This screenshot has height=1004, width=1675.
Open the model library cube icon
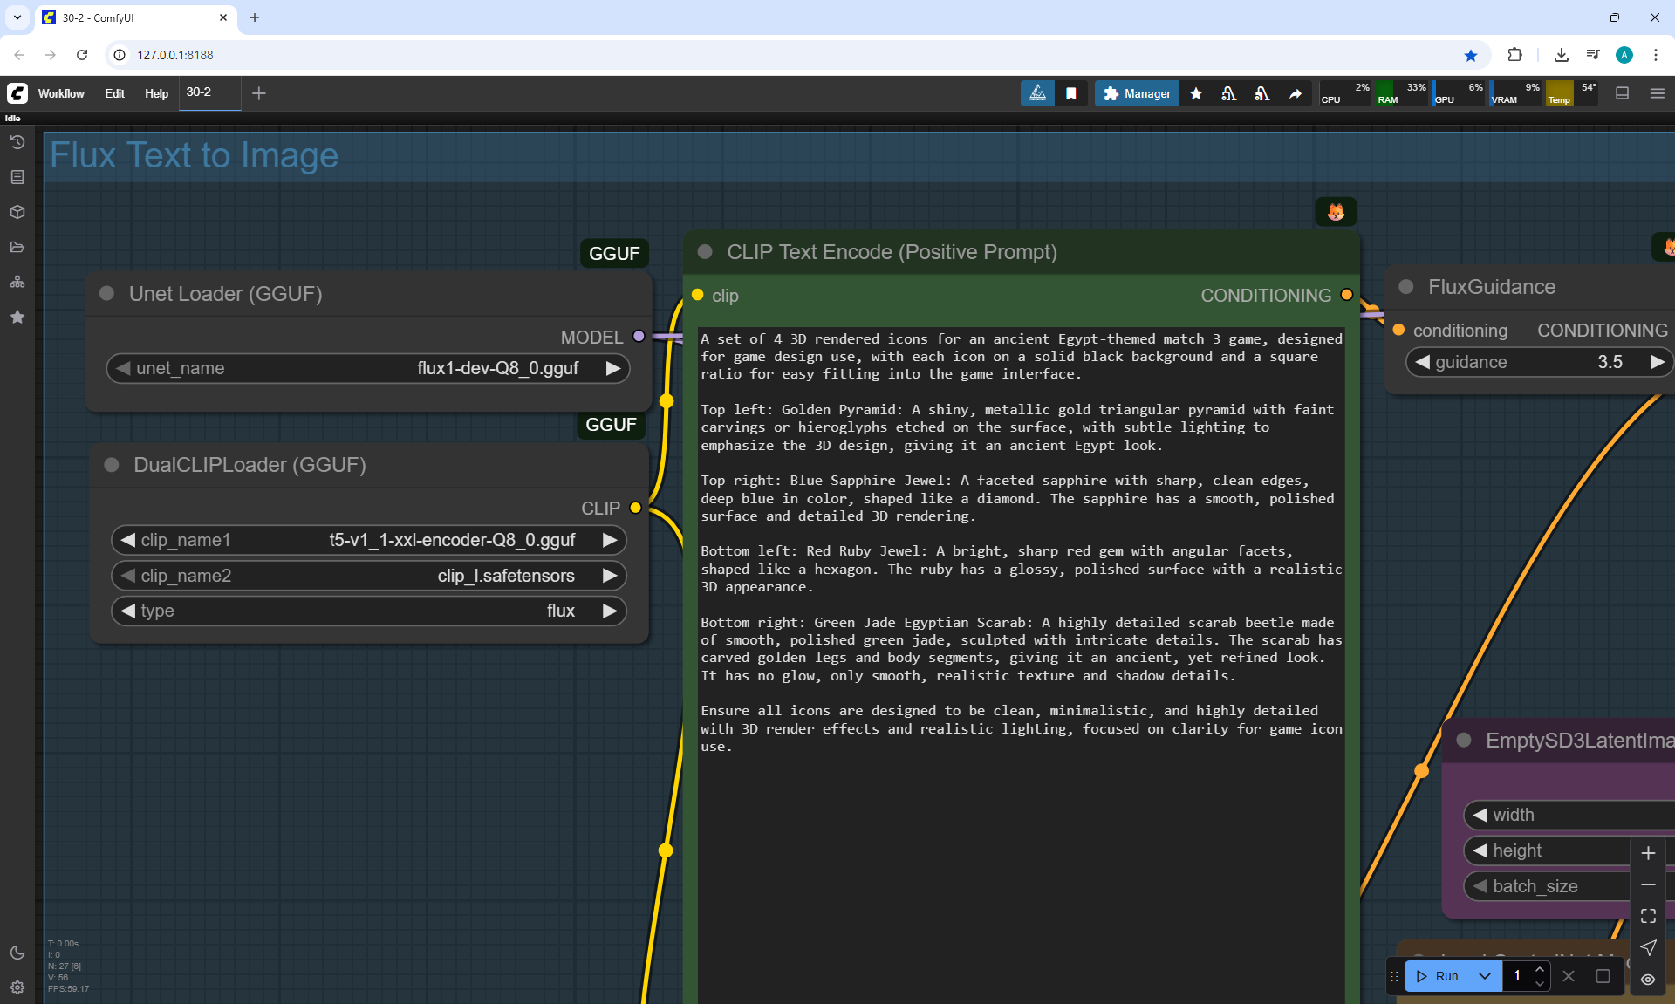tap(17, 212)
